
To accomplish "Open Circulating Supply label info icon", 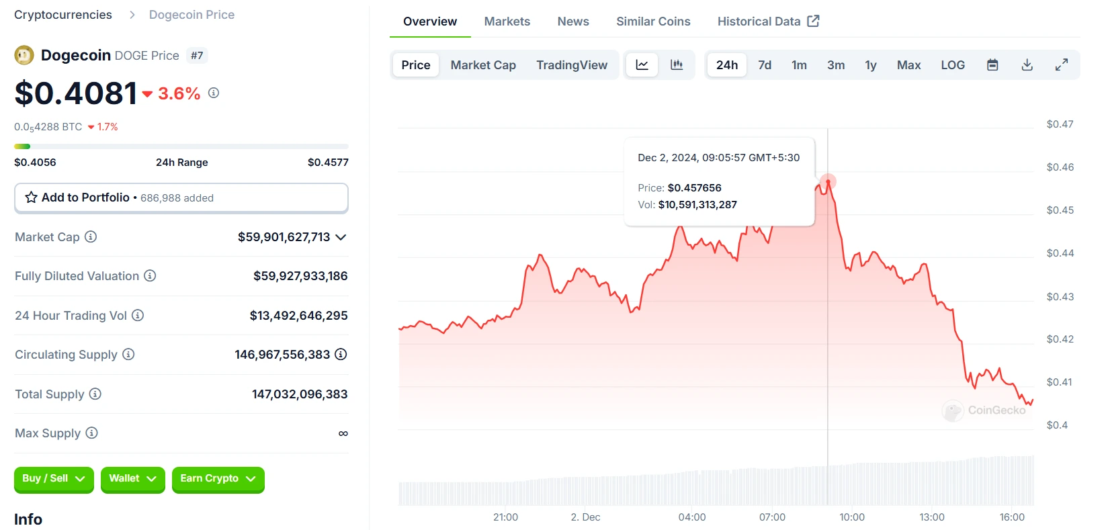I will coord(128,354).
